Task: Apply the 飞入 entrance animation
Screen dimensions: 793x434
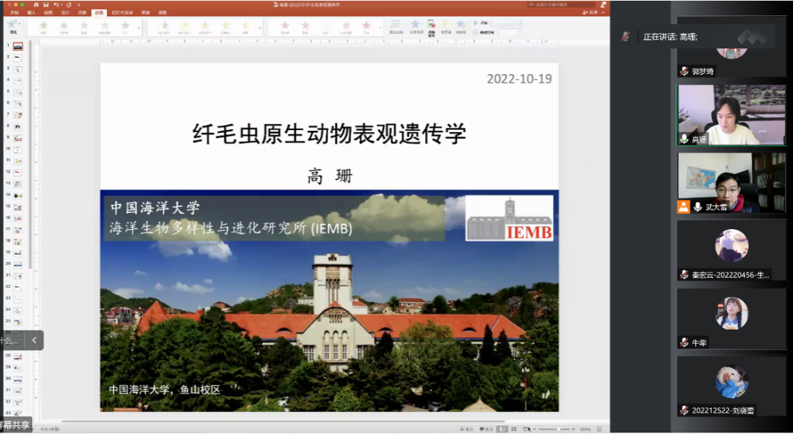Action: [126, 27]
